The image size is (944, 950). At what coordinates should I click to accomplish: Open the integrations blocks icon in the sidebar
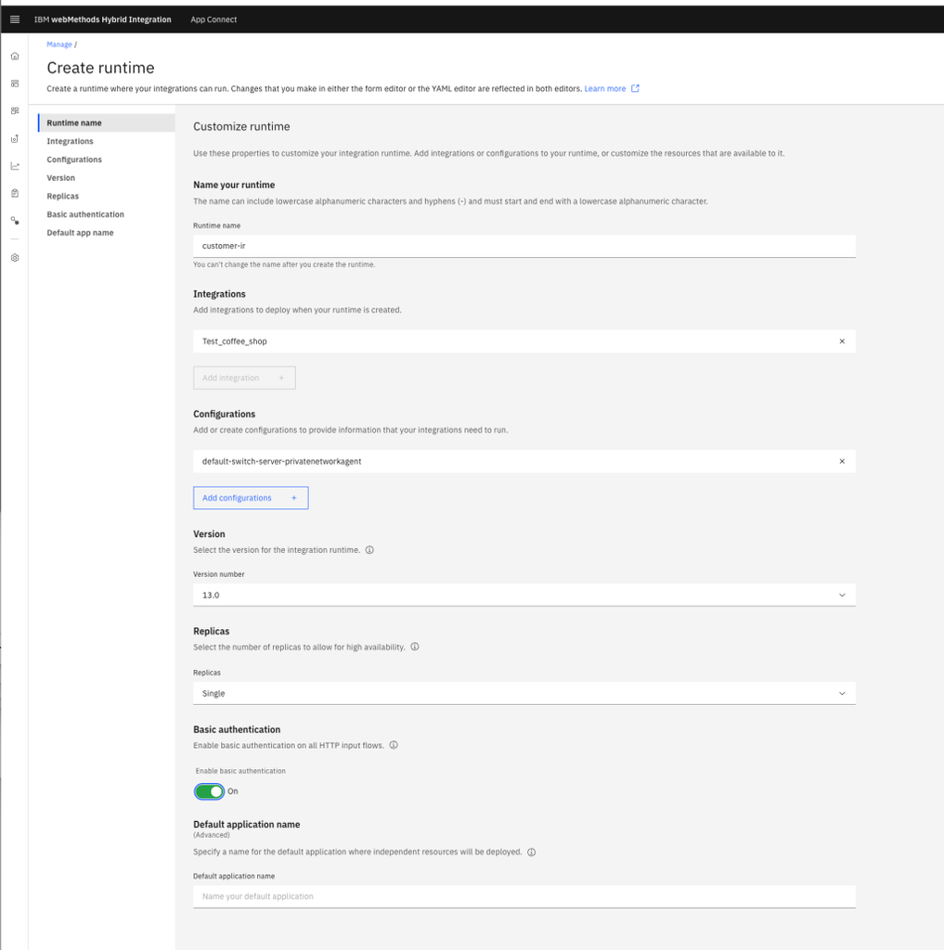coord(14,109)
